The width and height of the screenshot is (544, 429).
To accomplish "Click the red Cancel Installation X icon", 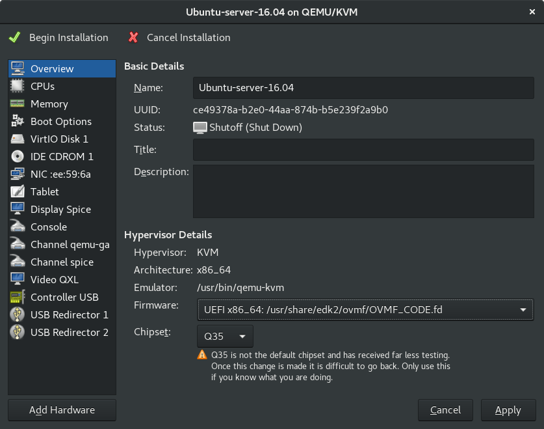I will coord(133,37).
